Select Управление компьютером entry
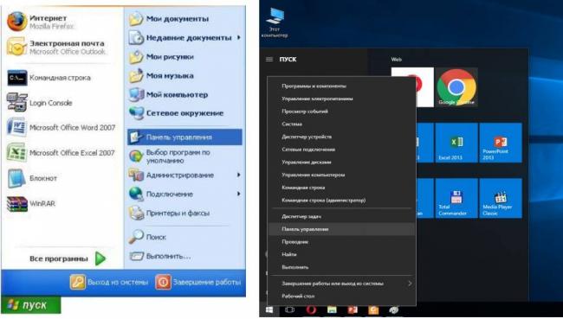 pyautogui.click(x=341, y=175)
